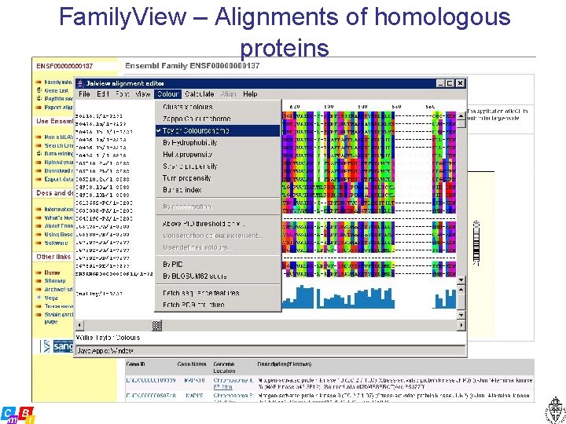Click the Jalview Java cup window icon
The height and width of the screenshot is (424, 566).
tap(81, 84)
